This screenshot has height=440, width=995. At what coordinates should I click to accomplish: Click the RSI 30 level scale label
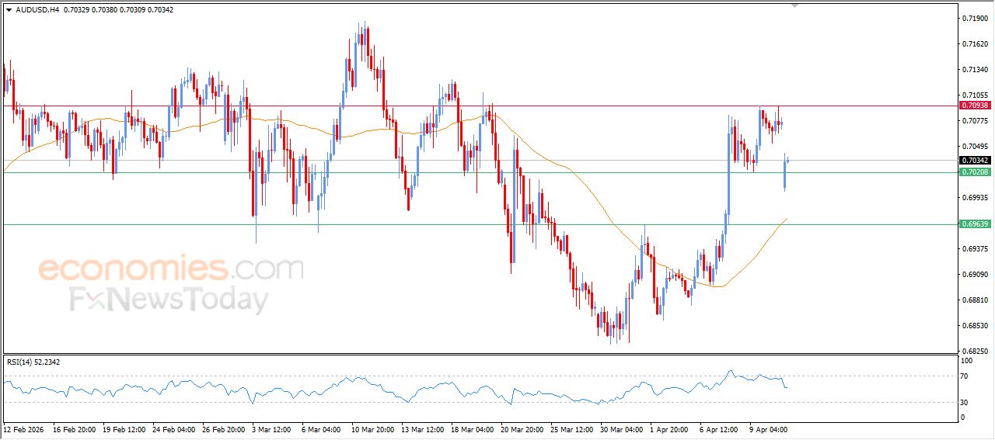pyautogui.click(x=966, y=402)
